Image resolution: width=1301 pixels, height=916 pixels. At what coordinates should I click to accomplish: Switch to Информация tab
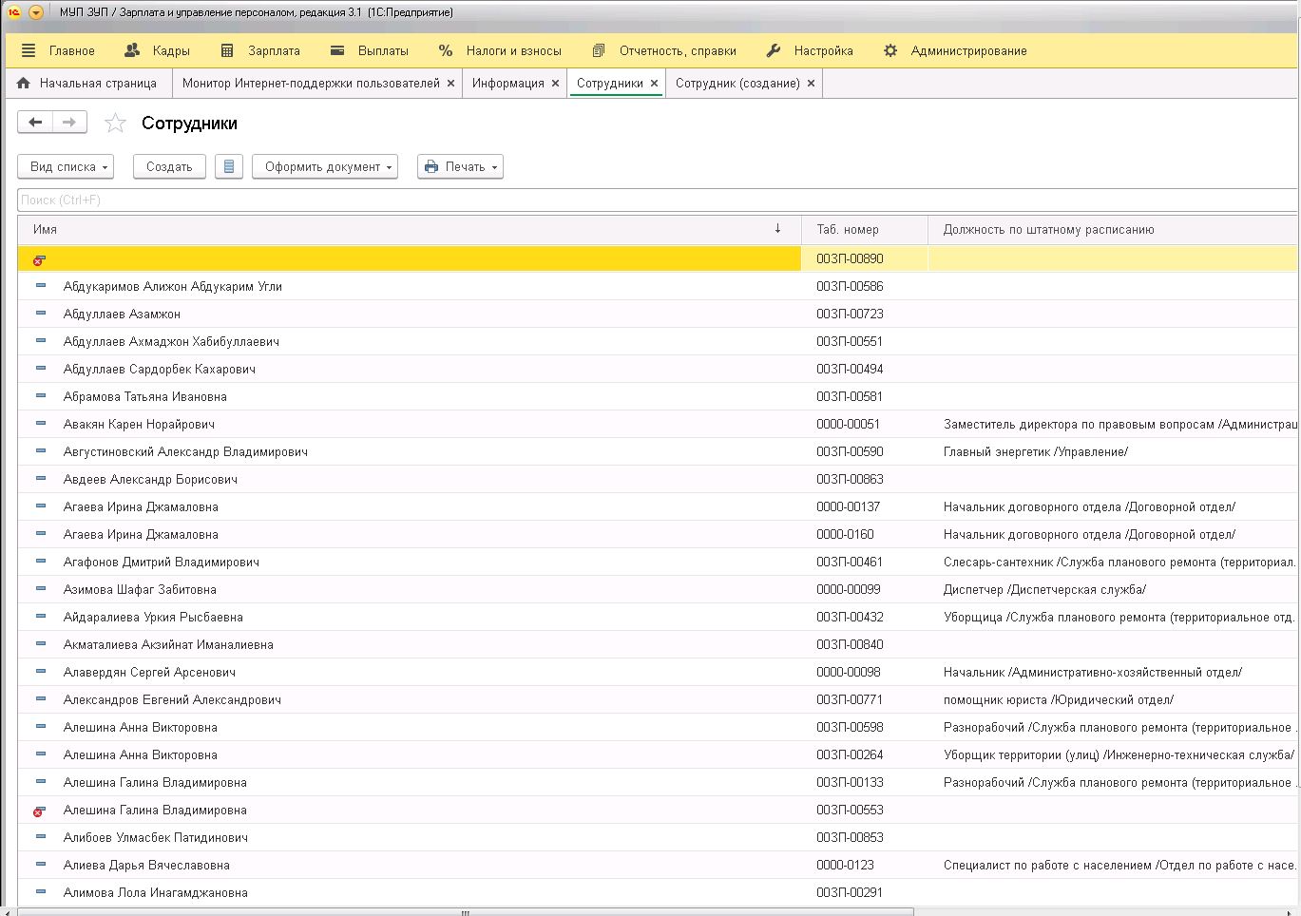508,84
